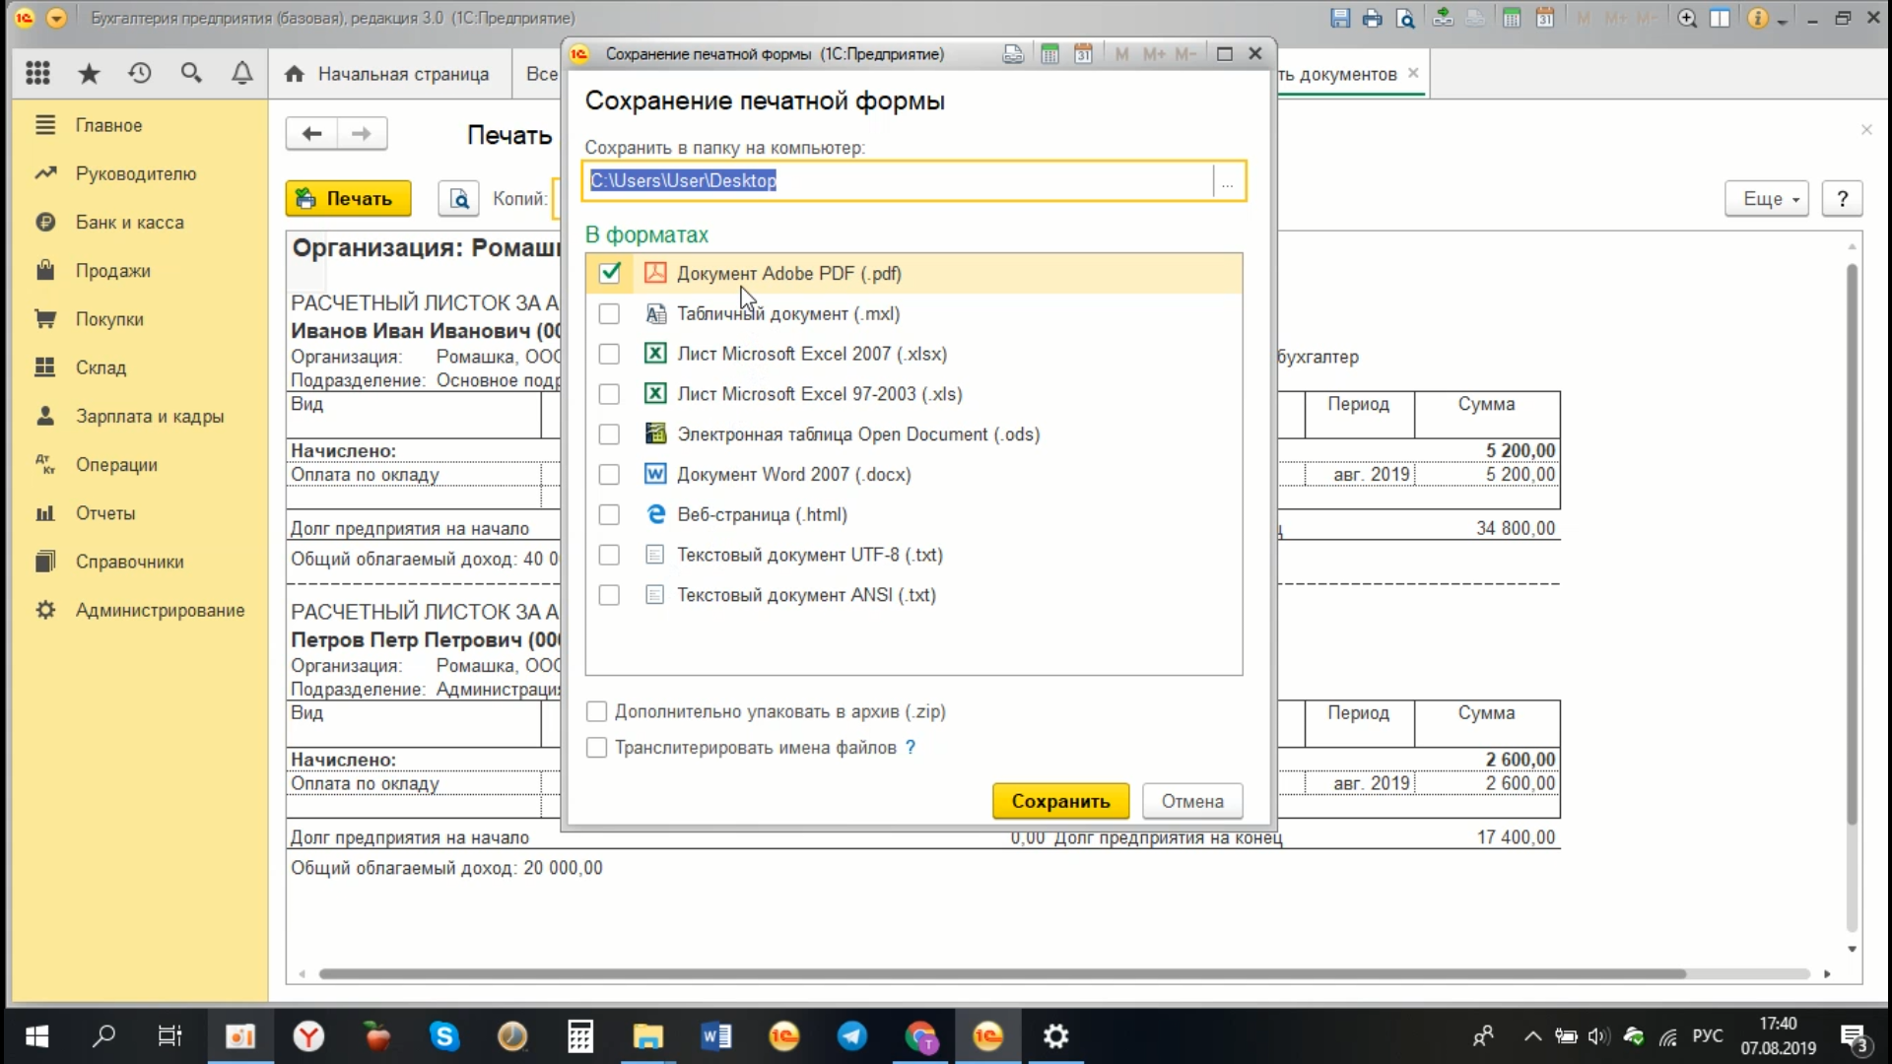Click the Отмена button
The height and width of the screenshot is (1064, 1892).
(x=1192, y=801)
